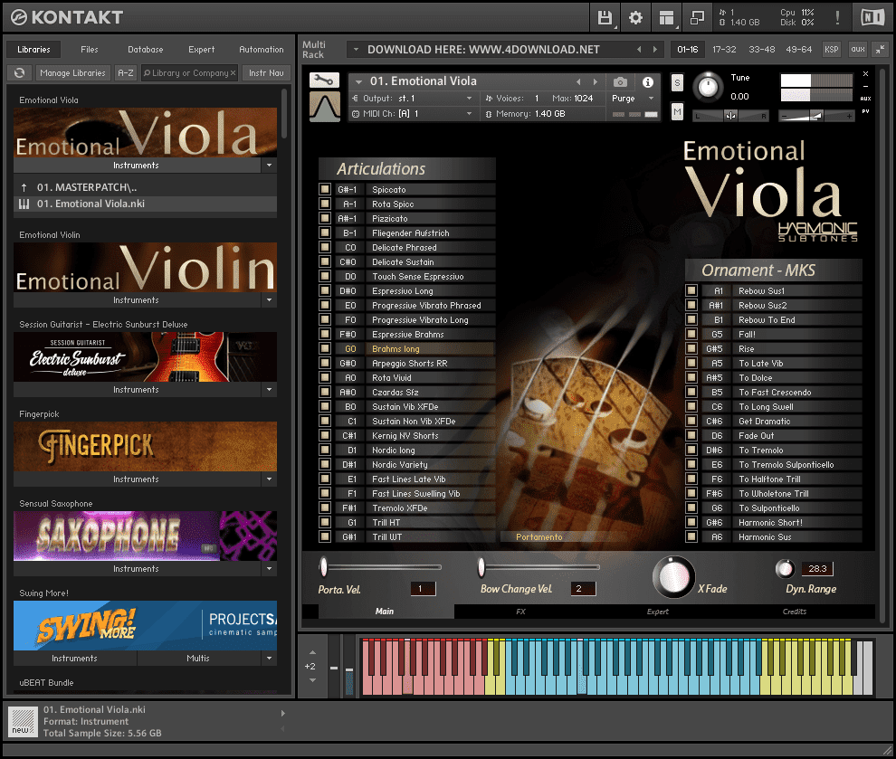
Task: Toggle the Brahms long checkbox
Action: [325, 348]
